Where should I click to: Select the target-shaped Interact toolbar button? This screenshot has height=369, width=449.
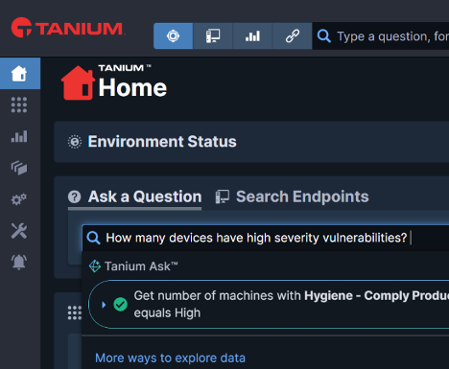pos(173,35)
